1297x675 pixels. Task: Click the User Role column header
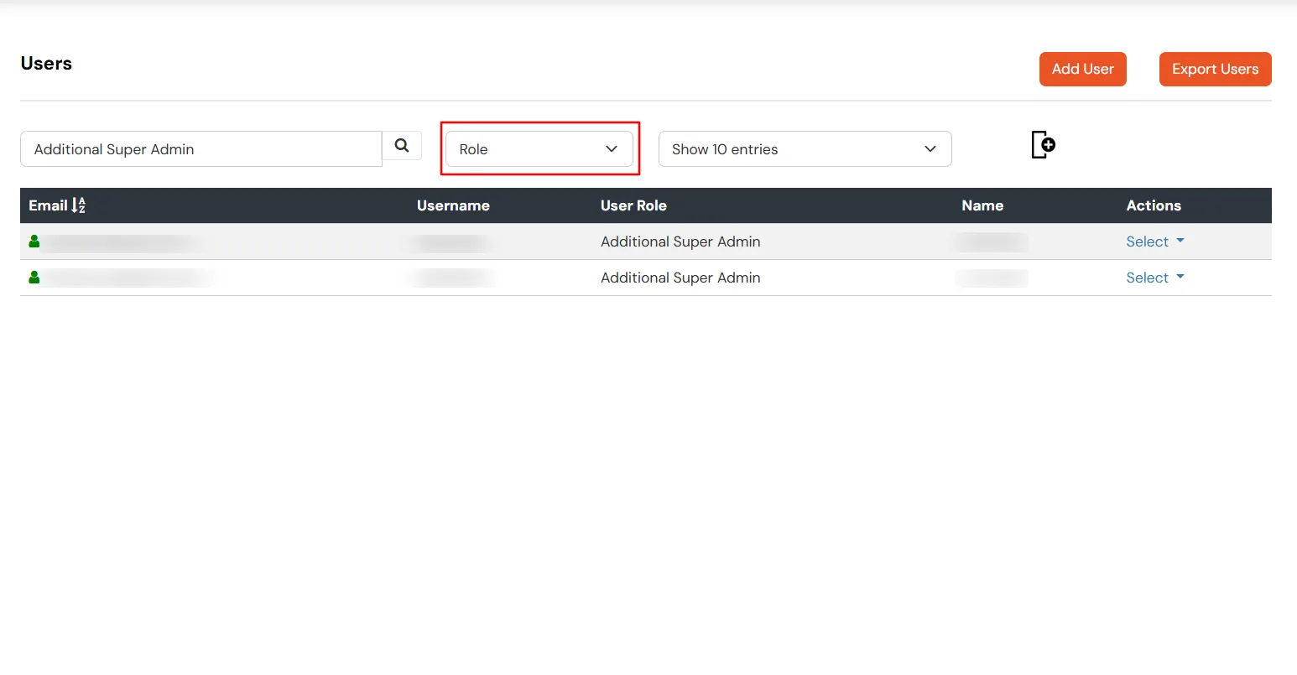[633, 205]
